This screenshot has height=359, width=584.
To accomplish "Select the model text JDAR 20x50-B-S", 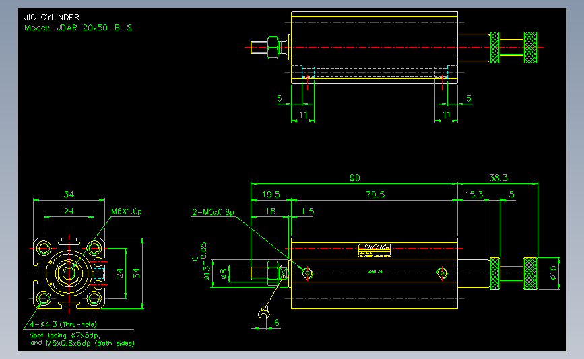I will [x=94, y=28].
